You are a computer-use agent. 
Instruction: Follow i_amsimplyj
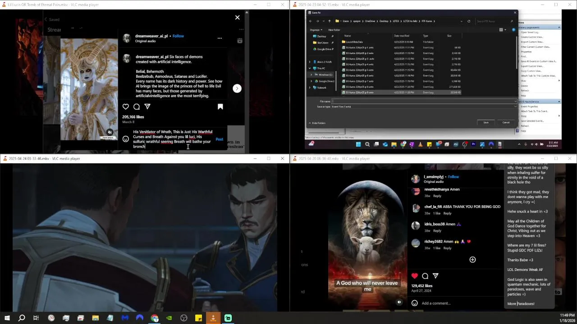453,177
